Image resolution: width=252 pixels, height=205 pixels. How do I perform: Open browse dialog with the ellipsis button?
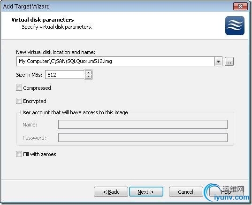coord(229,62)
